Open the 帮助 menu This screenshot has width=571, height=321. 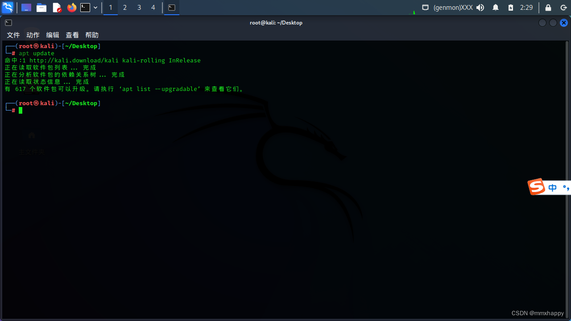92,35
